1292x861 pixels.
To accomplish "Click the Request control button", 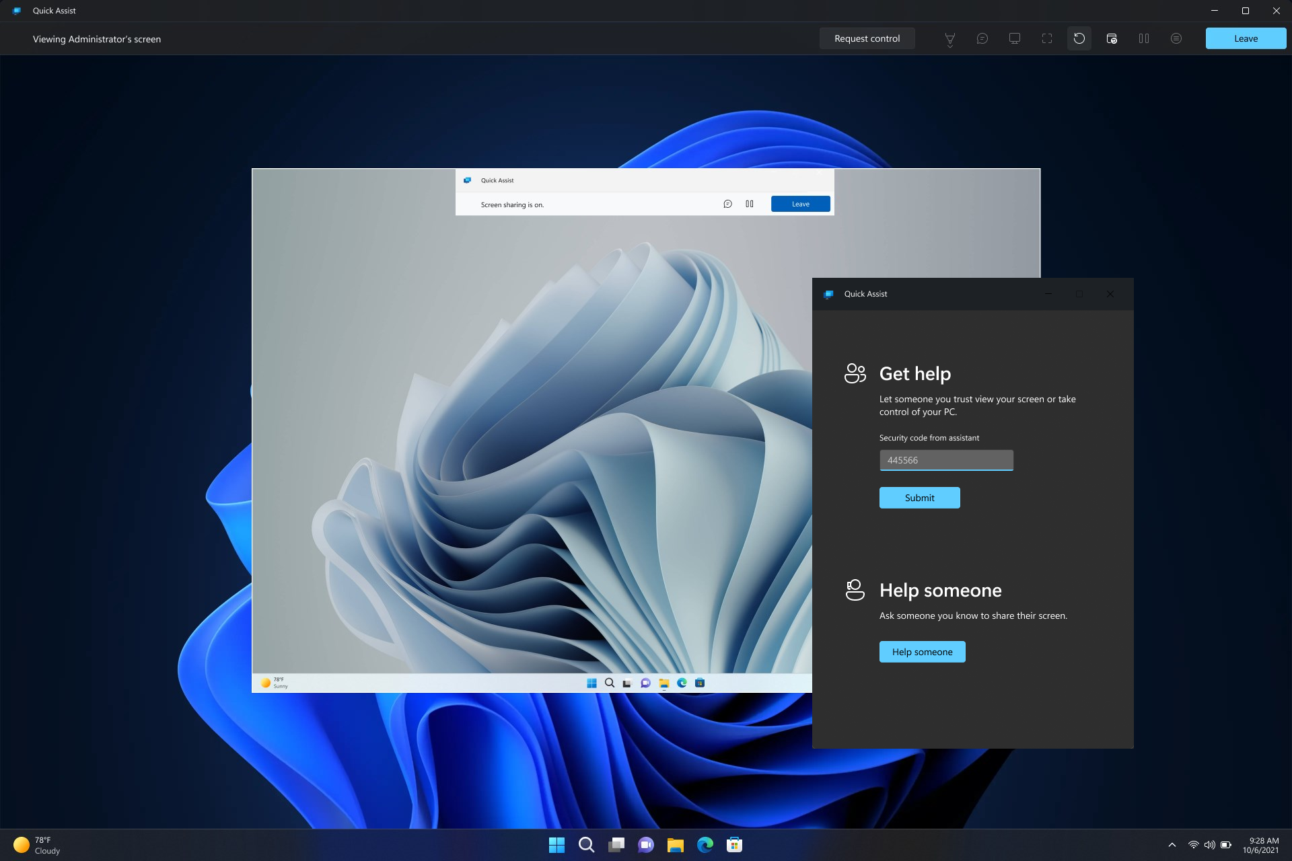I will 867,38.
